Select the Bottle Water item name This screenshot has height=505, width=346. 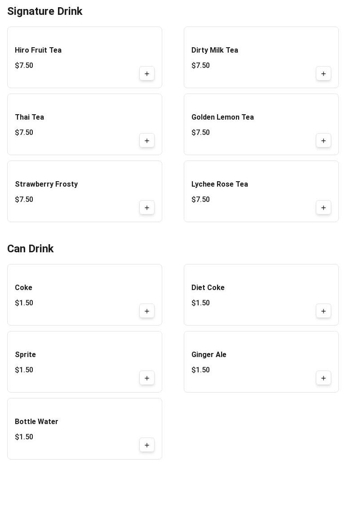tap(36, 422)
